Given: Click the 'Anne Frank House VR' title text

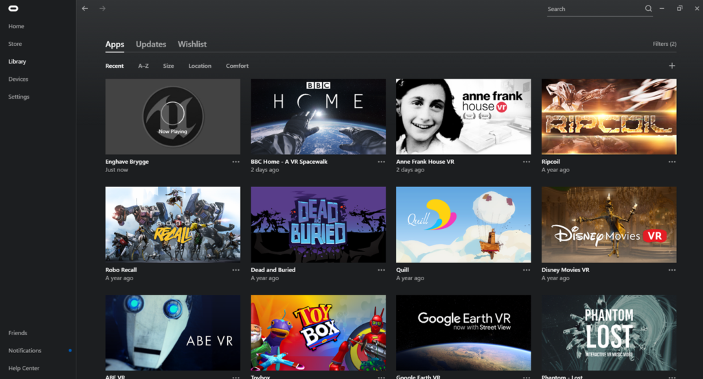Looking at the screenshot, I should [425, 162].
